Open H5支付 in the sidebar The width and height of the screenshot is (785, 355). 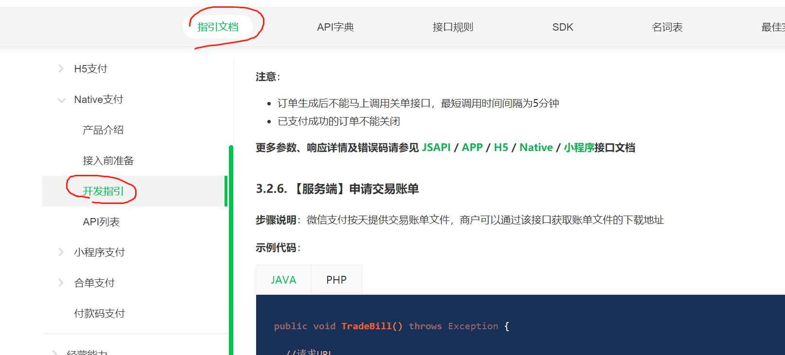point(90,68)
